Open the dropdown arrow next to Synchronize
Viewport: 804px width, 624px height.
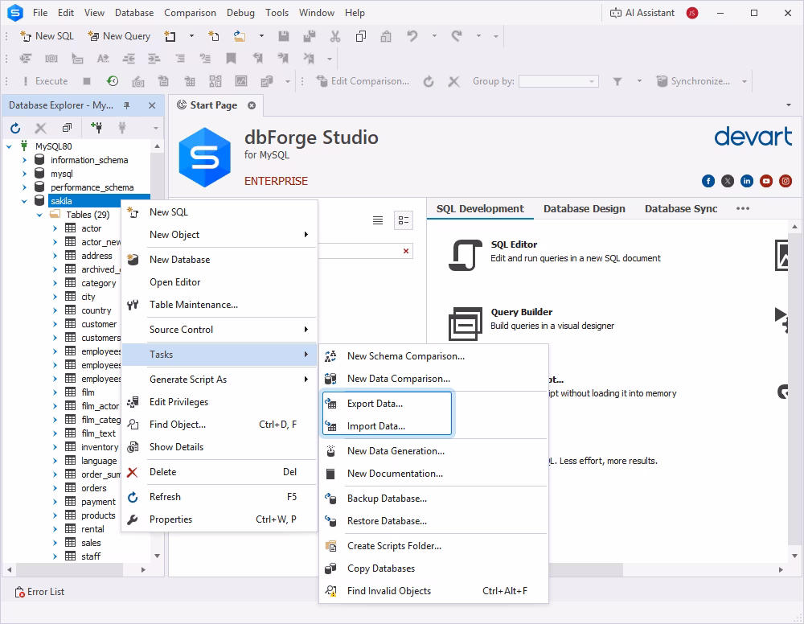[744, 81]
